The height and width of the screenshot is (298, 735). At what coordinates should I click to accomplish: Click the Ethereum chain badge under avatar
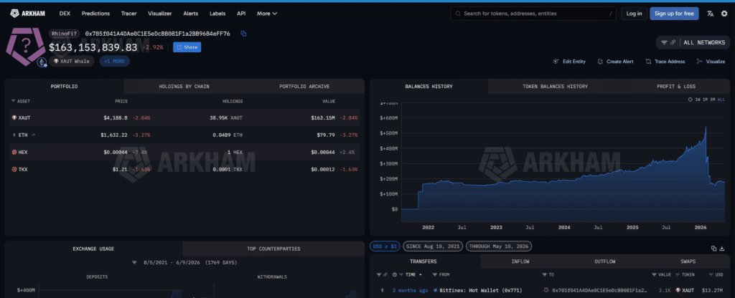[42, 62]
